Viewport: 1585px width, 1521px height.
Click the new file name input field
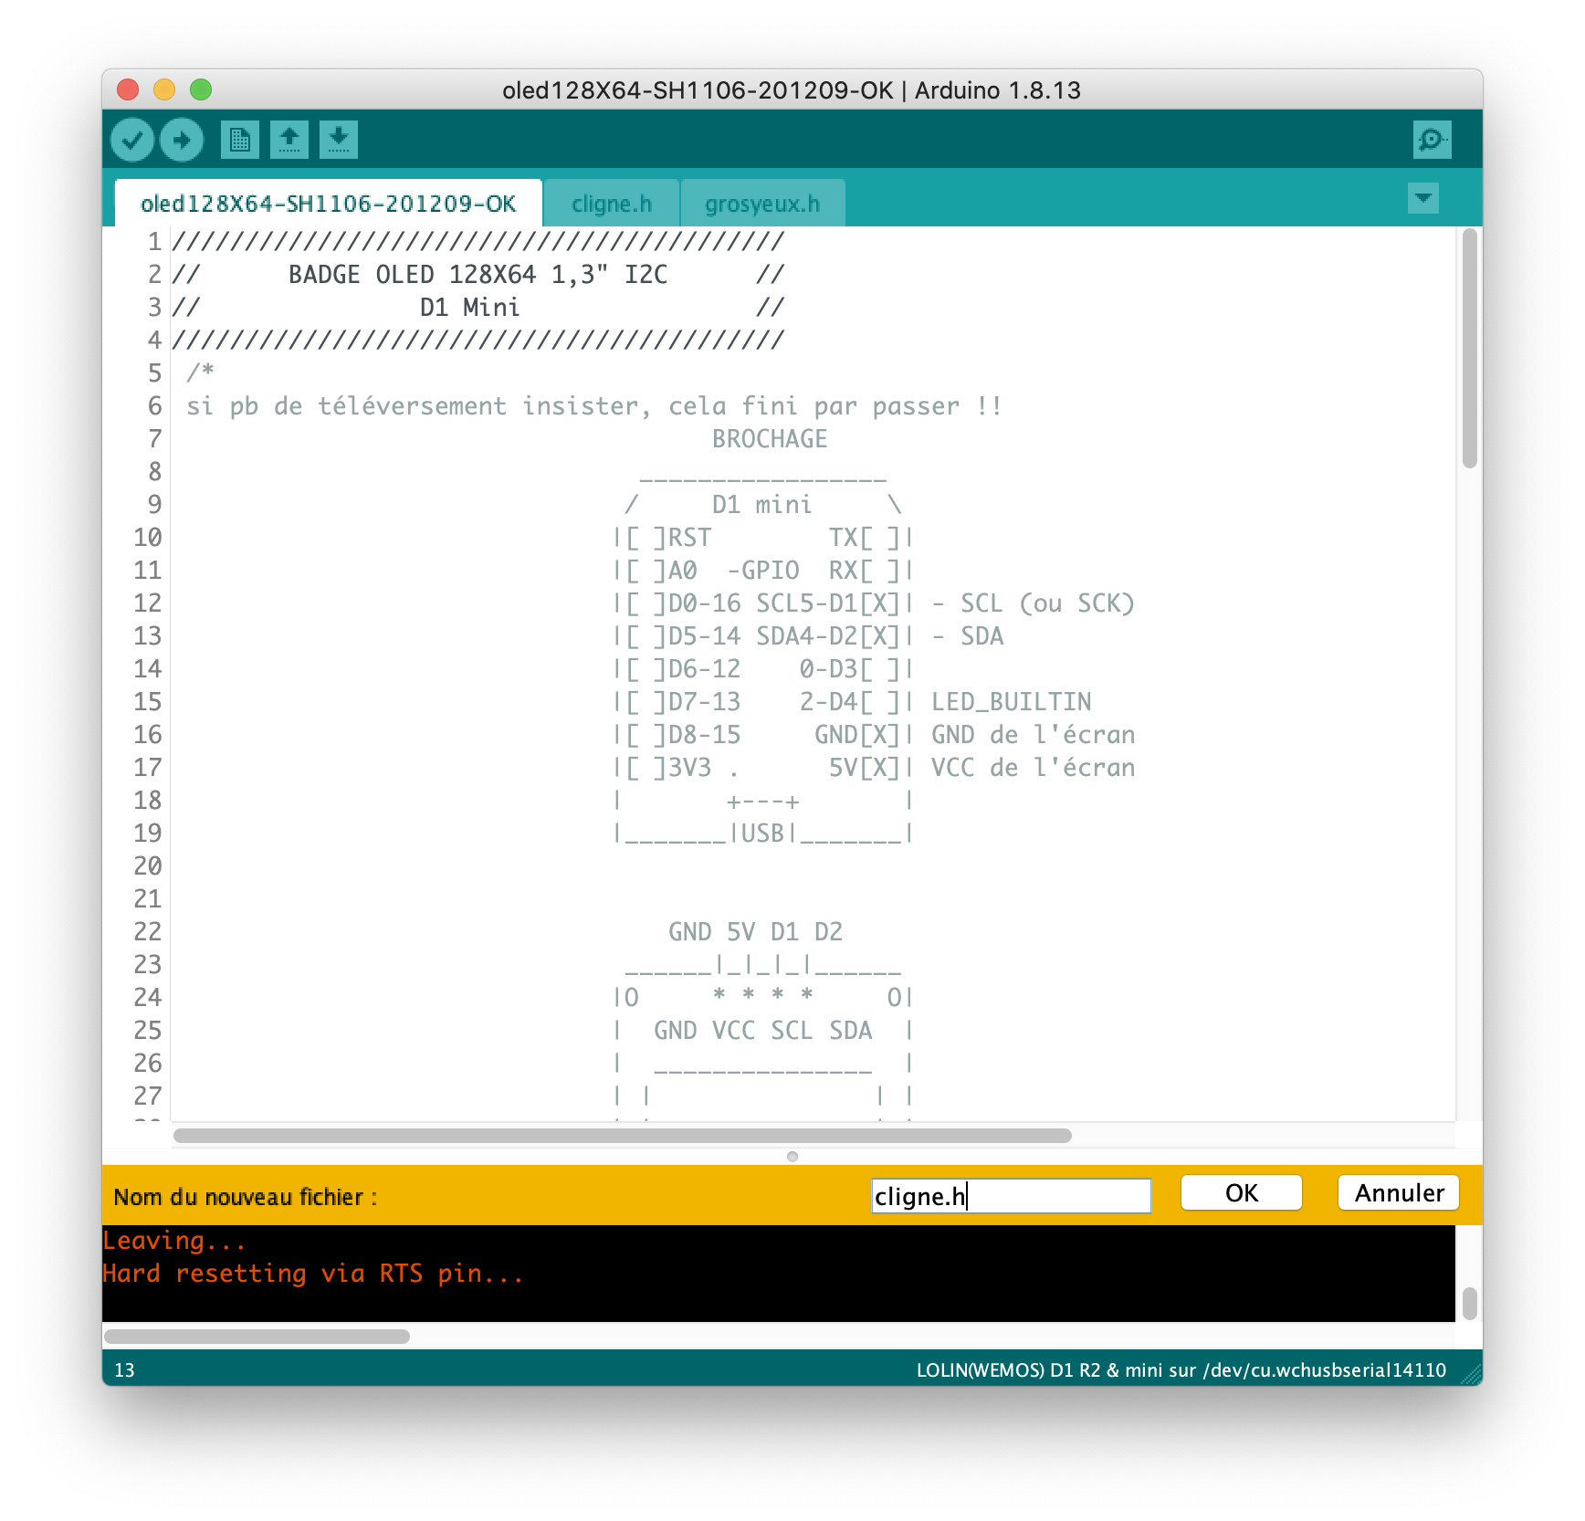1011,1196
